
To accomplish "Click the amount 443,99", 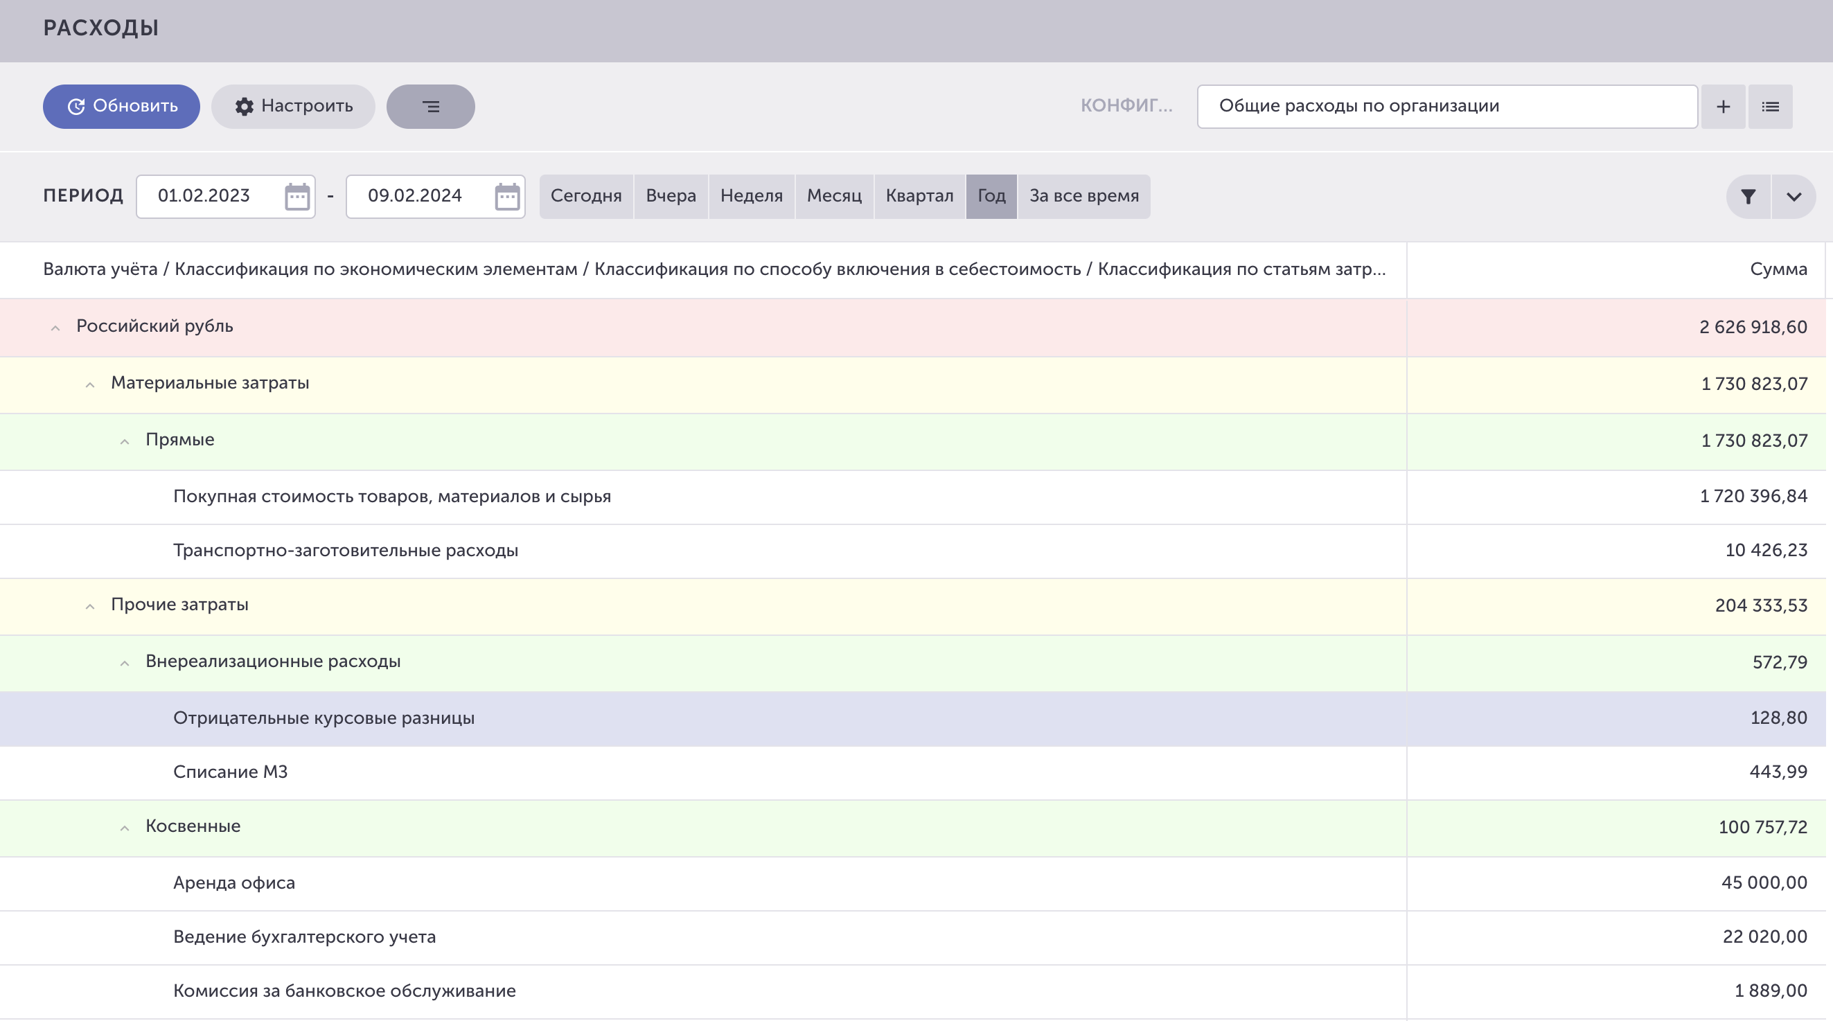I will pyautogui.click(x=1778, y=773).
